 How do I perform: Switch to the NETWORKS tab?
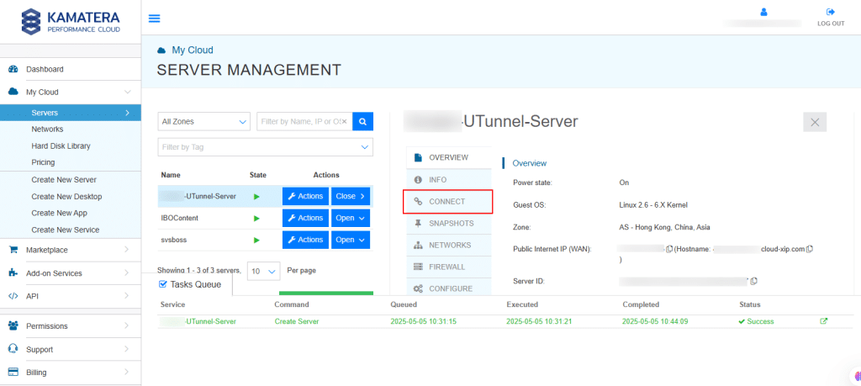(449, 245)
